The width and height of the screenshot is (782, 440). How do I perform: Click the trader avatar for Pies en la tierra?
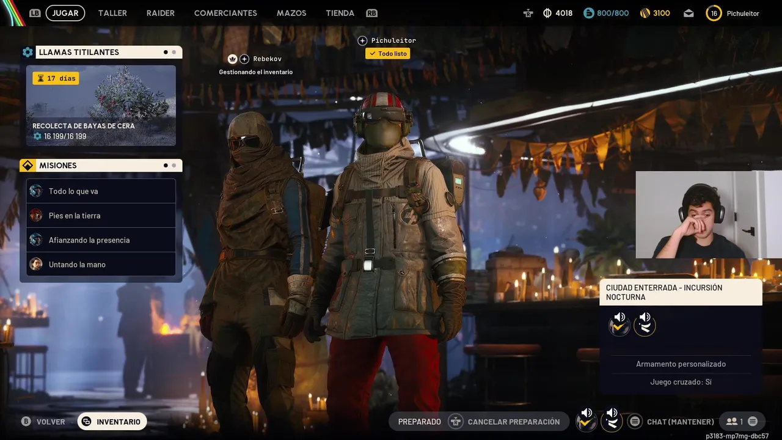pyautogui.click(x=36, y=215)
